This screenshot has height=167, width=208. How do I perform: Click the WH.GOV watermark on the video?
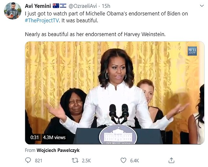(192, 51)
